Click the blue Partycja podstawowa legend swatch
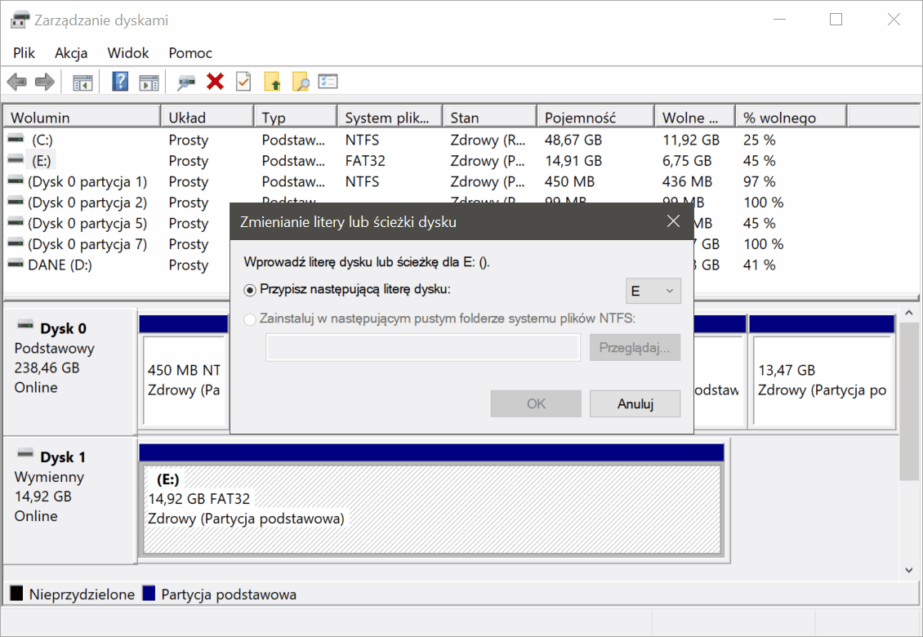Image resolution: width=923 pixels, height=637 pixels. [x=149, y=593]
